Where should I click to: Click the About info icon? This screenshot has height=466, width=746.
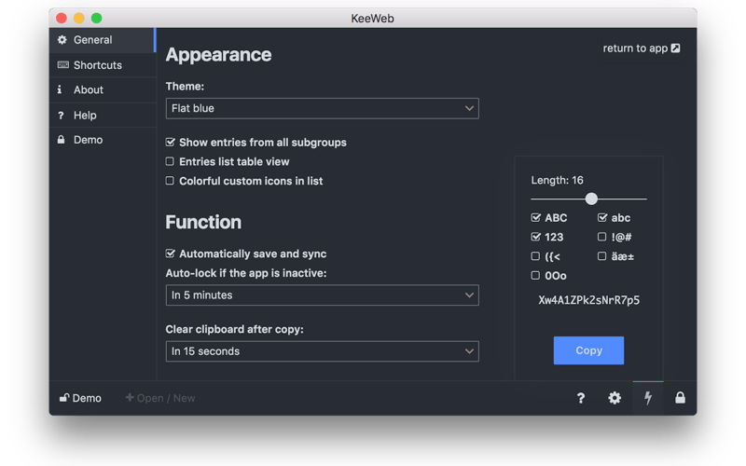pos(60,89)
